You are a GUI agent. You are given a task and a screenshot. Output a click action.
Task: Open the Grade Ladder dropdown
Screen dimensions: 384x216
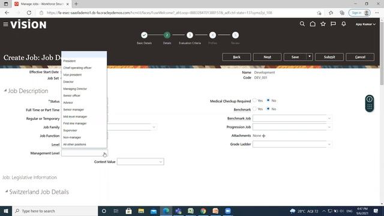pos(329,144)
